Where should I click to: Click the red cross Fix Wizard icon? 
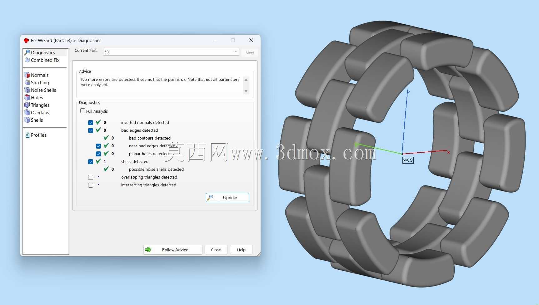(x=26, y=40)
